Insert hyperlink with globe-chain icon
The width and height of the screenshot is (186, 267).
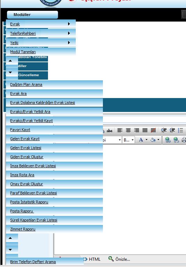point(168,140)
